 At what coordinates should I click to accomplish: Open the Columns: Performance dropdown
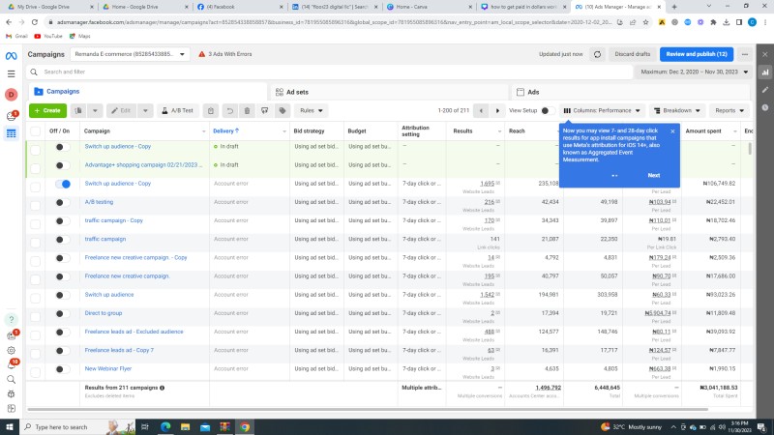[x=602, y=110]
